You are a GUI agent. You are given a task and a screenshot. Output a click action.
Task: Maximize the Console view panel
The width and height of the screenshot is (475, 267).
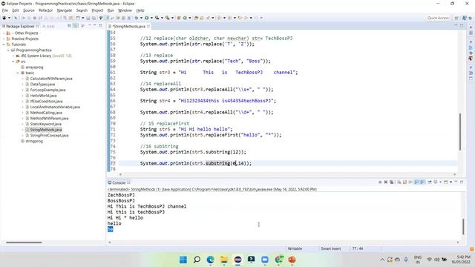[462, 182]
